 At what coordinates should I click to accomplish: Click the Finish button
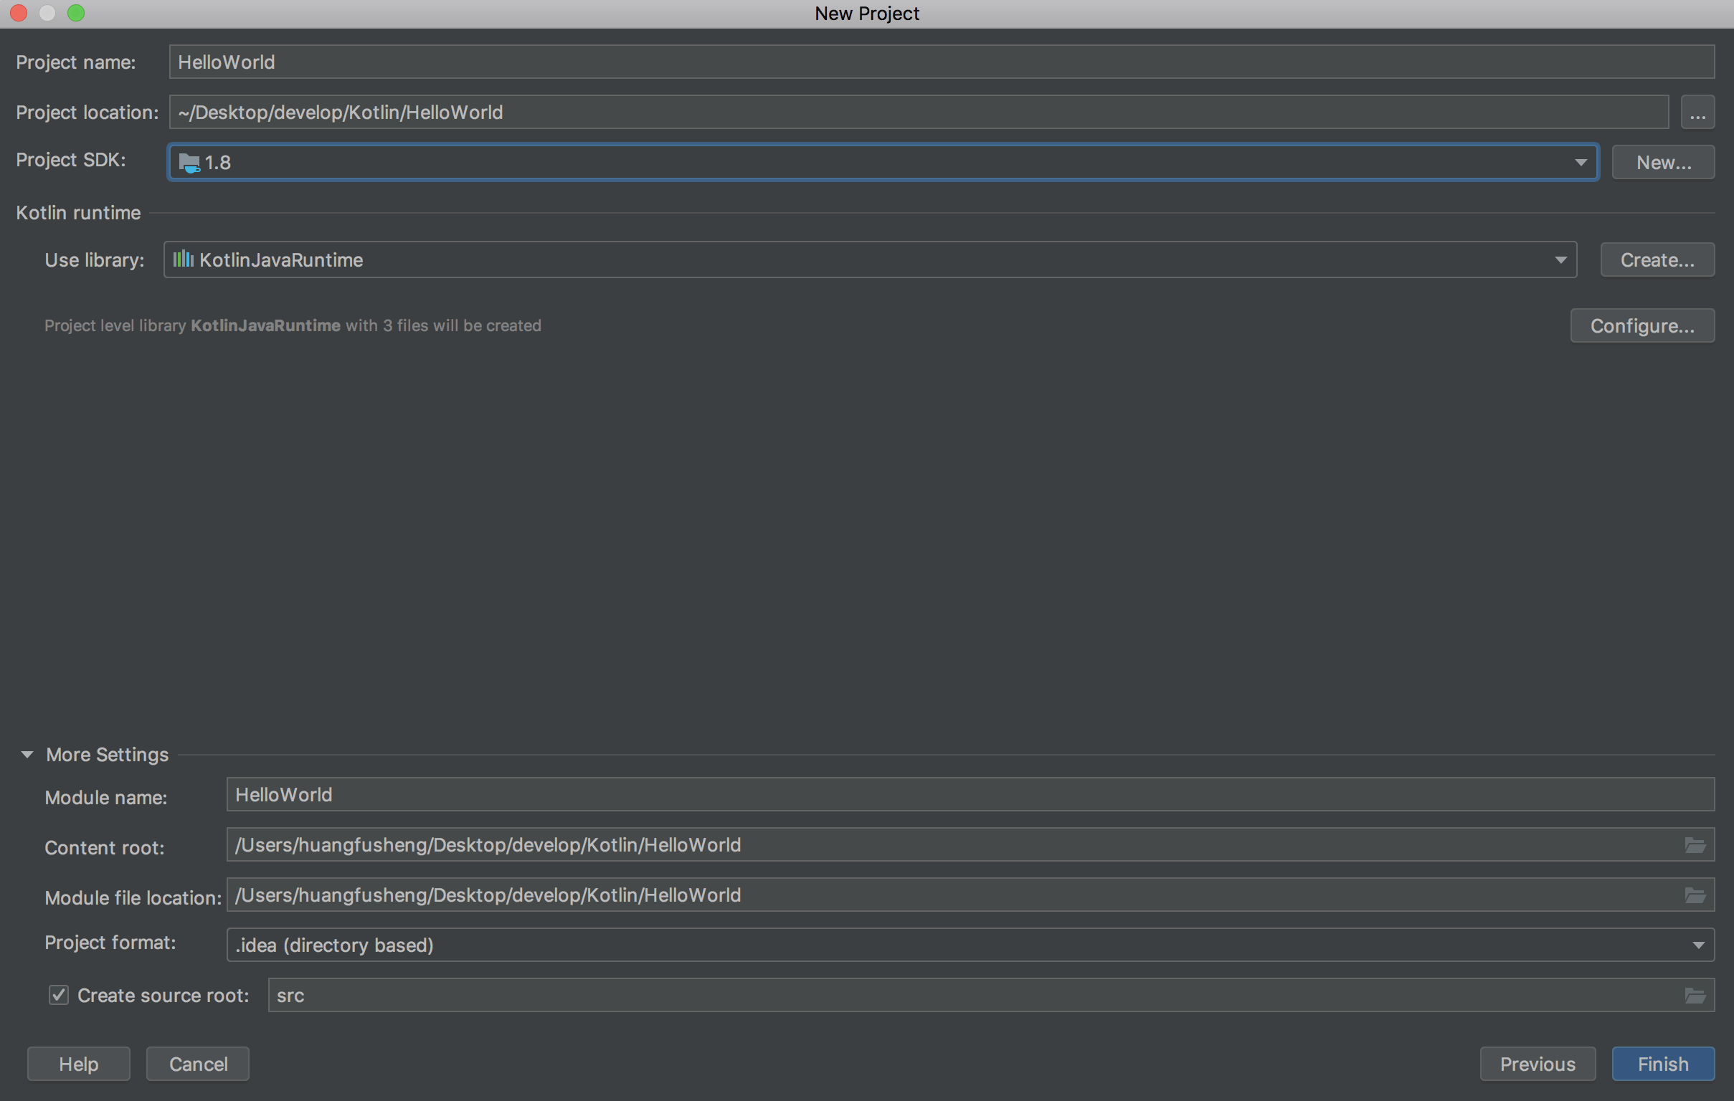click(1662, 1064)
